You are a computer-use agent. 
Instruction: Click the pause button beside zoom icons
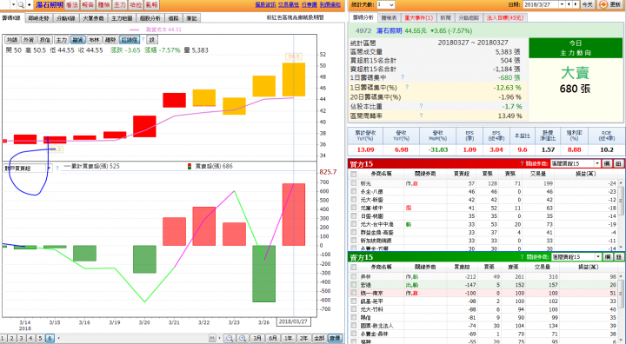212,338
